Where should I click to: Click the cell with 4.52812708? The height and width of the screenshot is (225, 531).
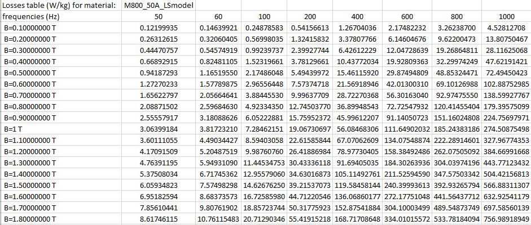click(506, 27)
